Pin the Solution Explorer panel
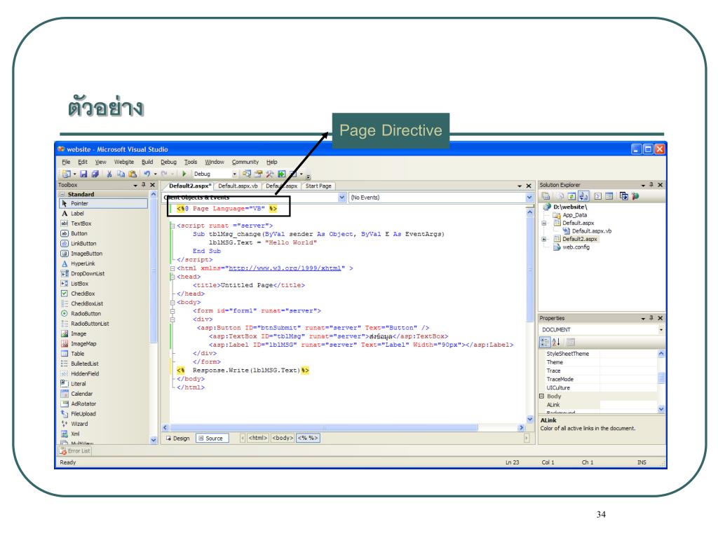The width and height of the screenshot is (718, 538). pos(651,185)
